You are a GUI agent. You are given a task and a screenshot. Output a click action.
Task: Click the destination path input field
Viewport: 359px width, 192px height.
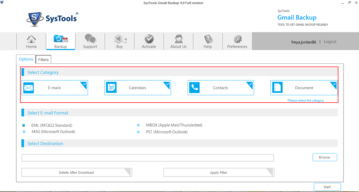coord(148,158)
